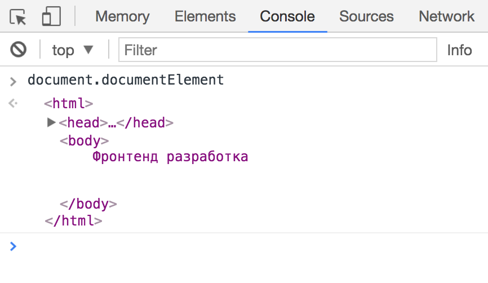Click the opening html tag

(x=69, y=104)
